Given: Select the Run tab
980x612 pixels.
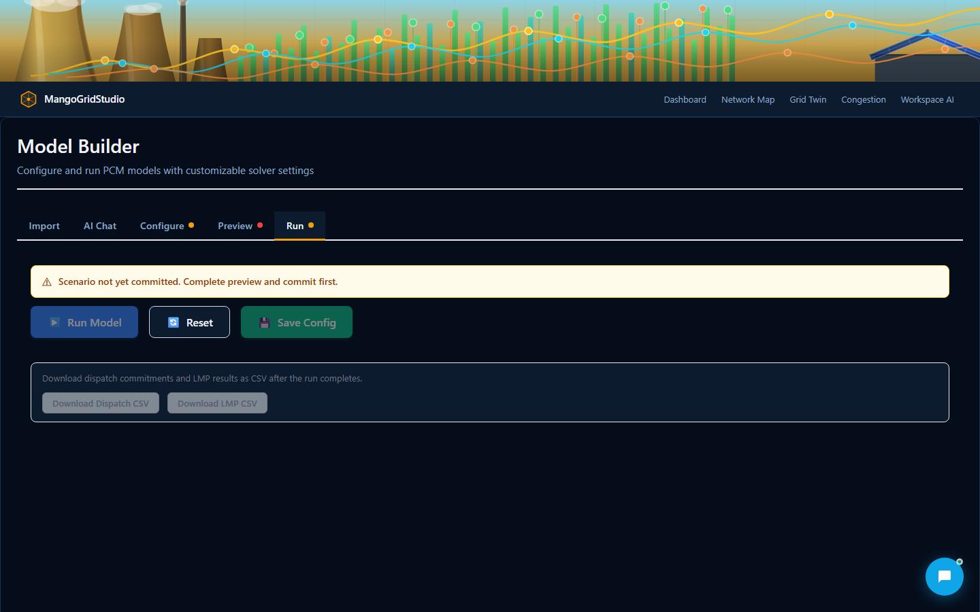Looking at the screenshot, I should click(299, 226).
